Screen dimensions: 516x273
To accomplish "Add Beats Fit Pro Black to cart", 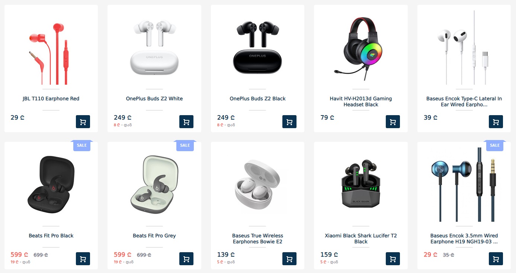I will (83, 259).
